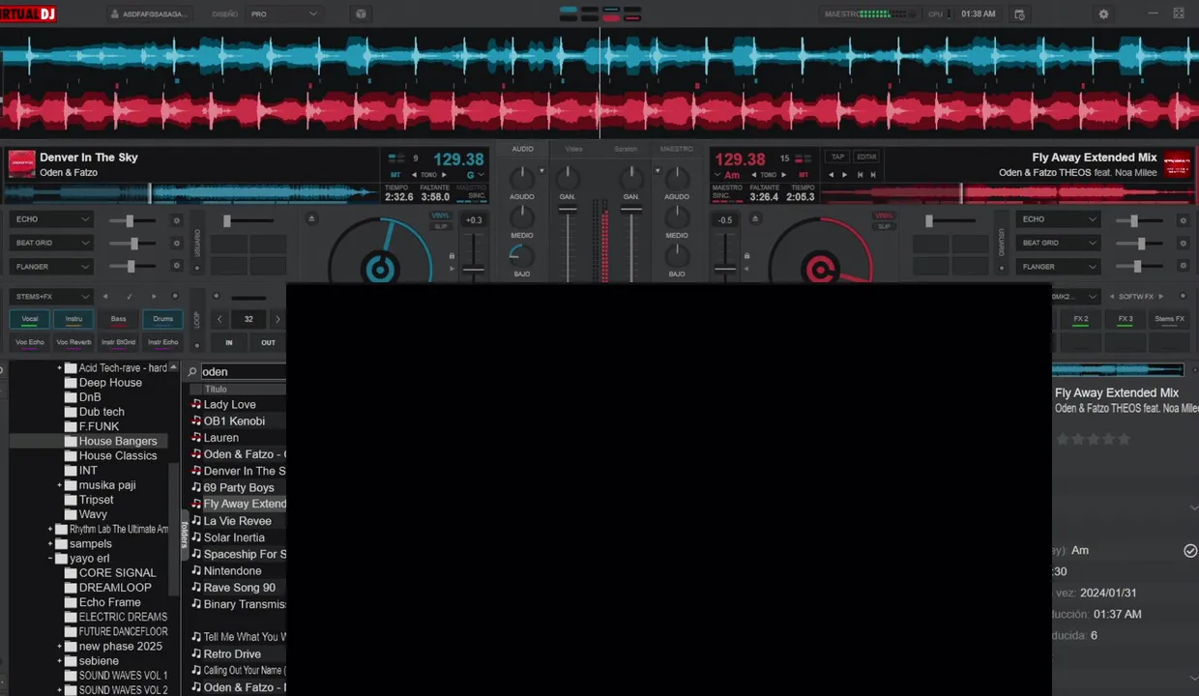Open the DISEÑO layout dropdown showing PRO
This screenshot has width=1199, height=696.
[284, 14]
